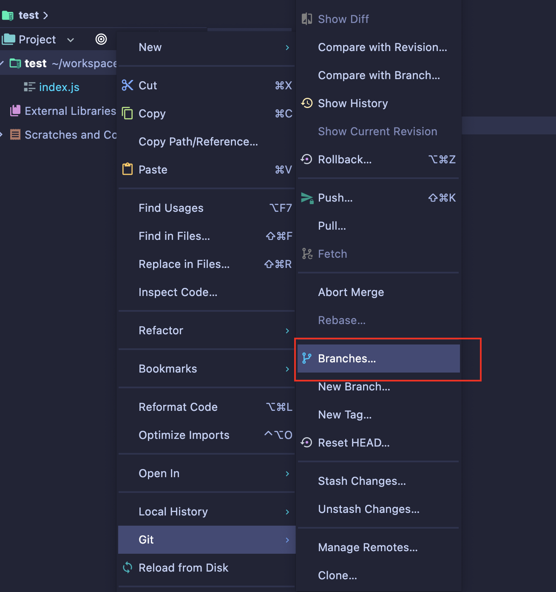Expand the New submenu arrow

(x=287, y=48)
